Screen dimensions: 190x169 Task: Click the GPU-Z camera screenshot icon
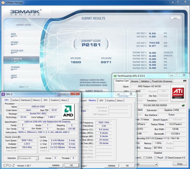[x=185, y=81]
